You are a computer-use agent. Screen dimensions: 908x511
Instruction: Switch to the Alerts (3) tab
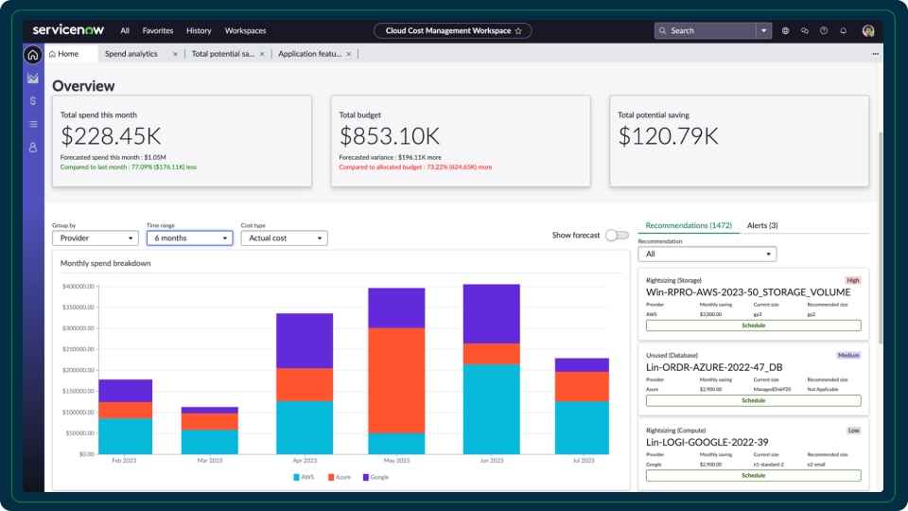pos(762,225)
